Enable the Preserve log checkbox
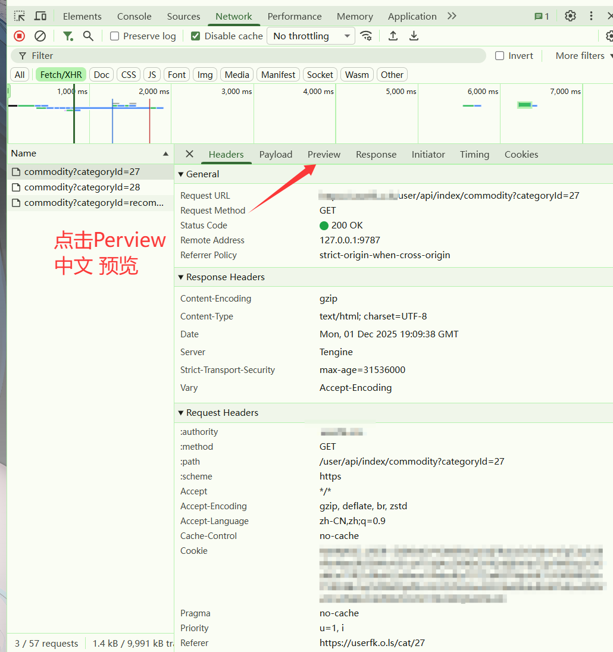The image size is (613, 652). coord(115,36)
